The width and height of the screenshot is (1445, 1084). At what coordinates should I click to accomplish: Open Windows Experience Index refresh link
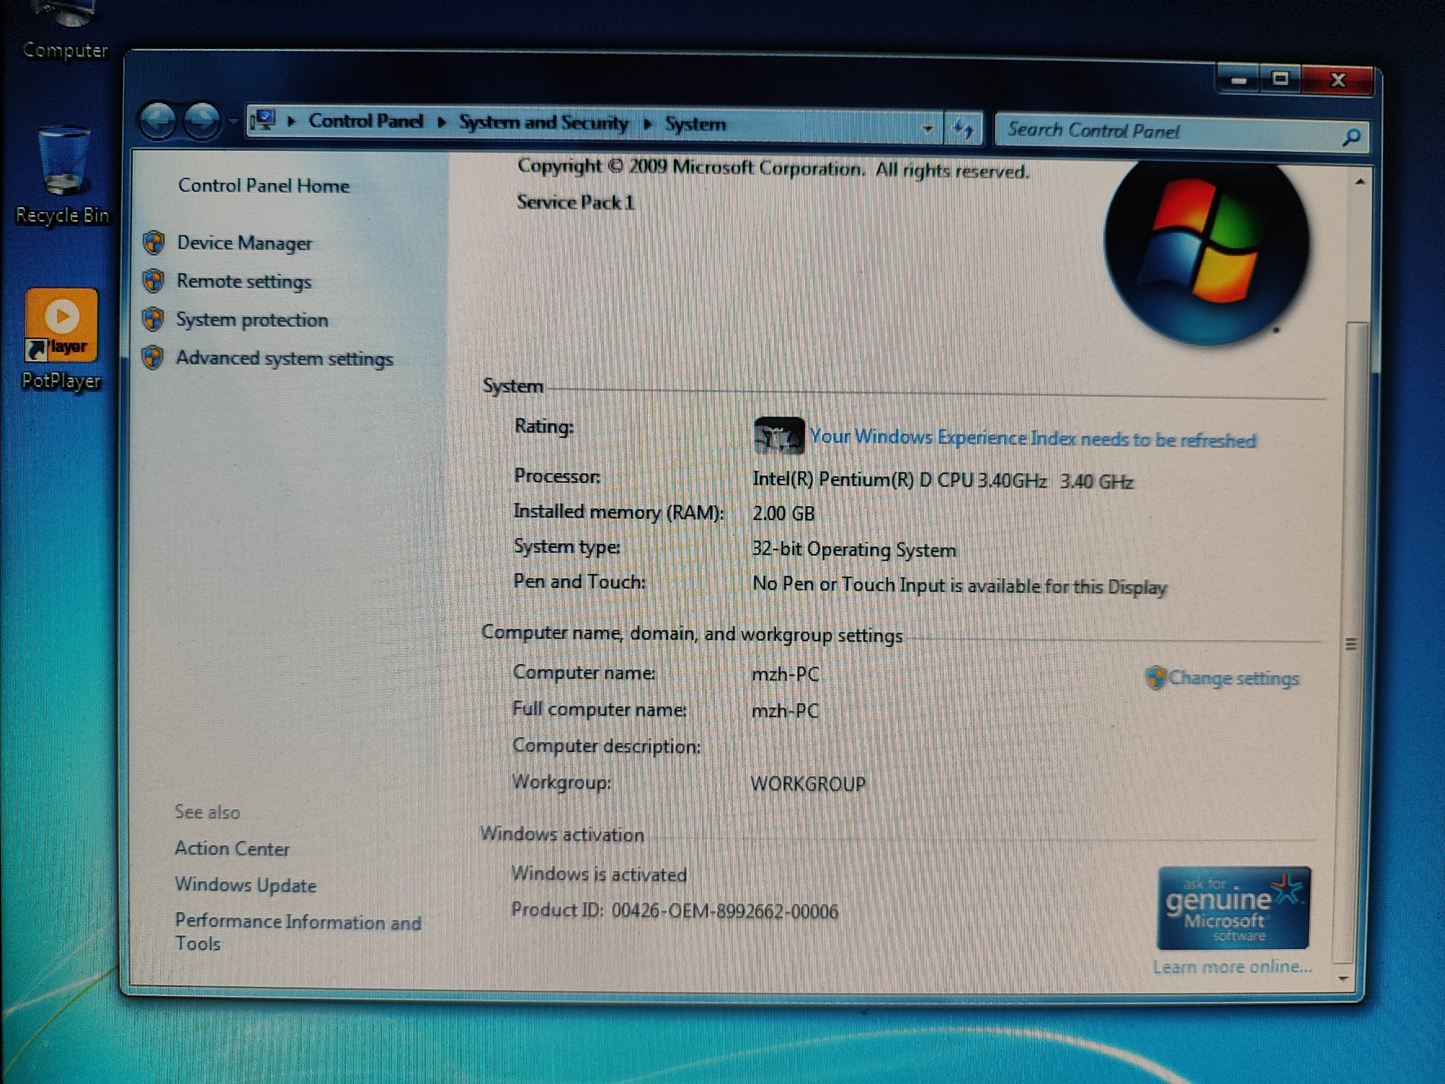[x=1032, y=439]
